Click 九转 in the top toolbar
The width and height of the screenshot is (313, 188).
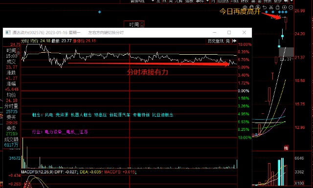(x=179, y=1)
